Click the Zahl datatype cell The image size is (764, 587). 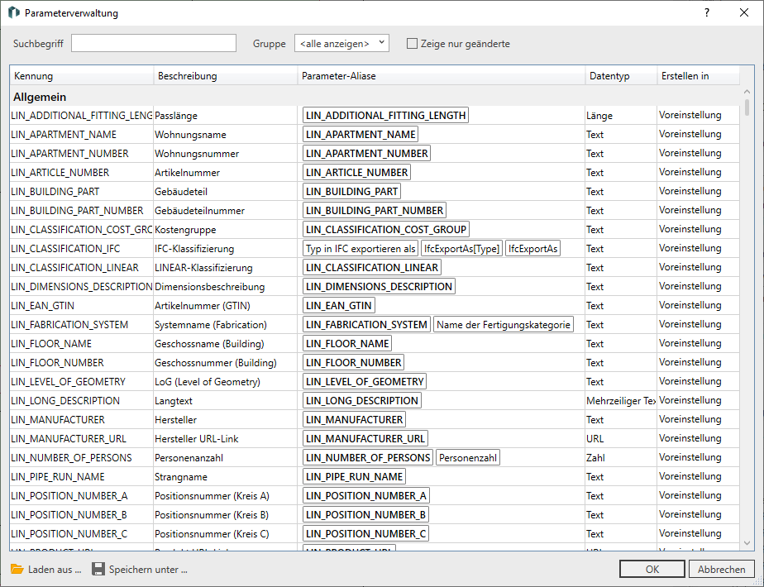pos(595,457)
